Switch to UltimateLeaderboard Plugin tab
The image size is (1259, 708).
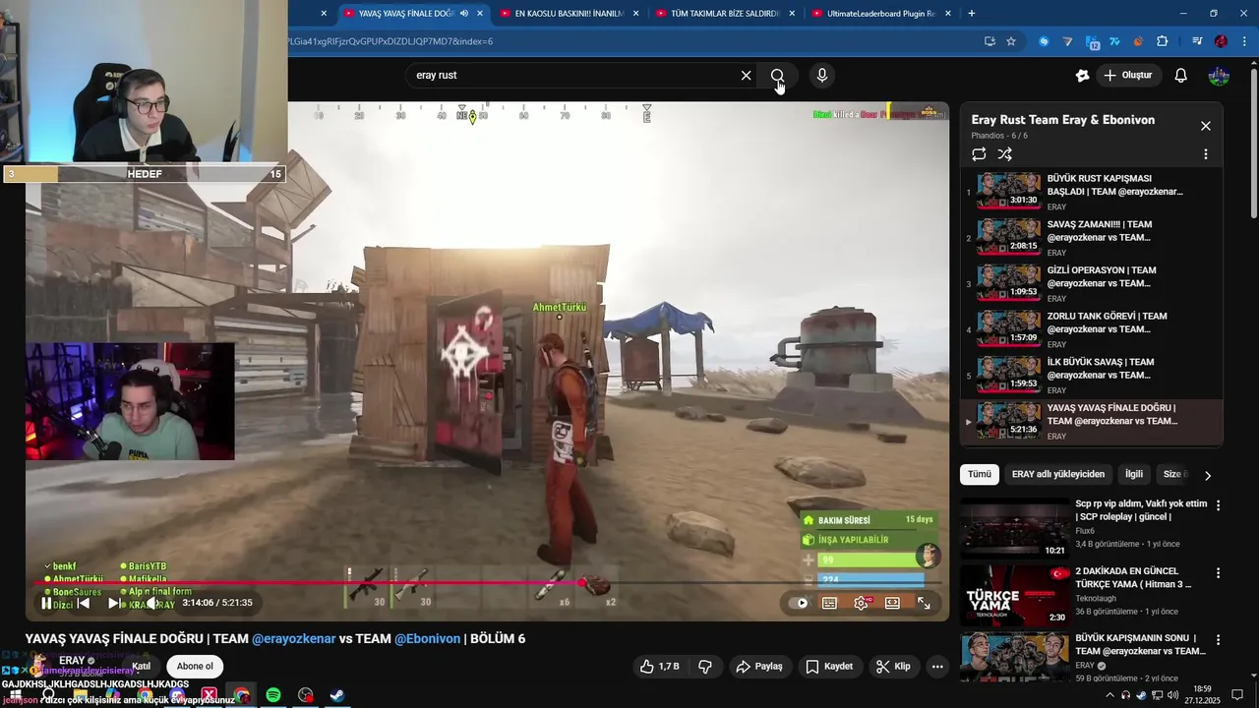(881, 14)
